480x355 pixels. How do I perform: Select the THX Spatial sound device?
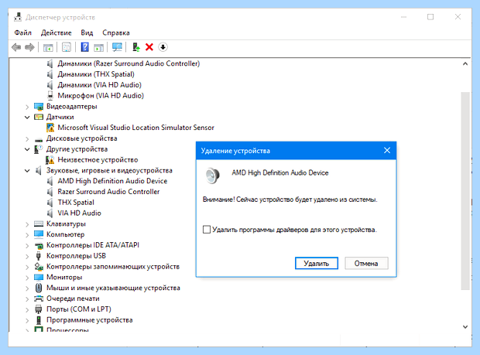click(76, 203)
